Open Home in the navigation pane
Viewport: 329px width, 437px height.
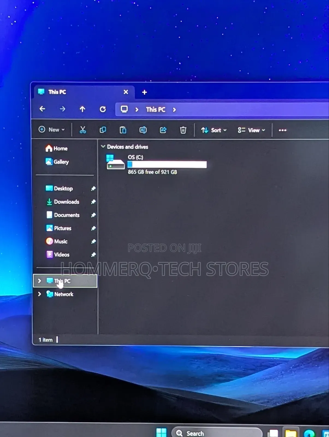point(57,148)
